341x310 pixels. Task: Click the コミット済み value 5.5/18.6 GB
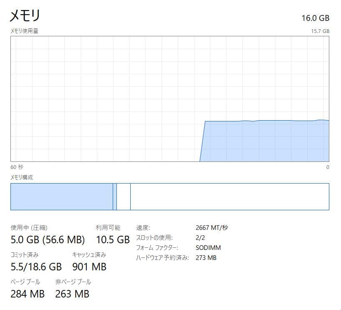tap(35, 267)
